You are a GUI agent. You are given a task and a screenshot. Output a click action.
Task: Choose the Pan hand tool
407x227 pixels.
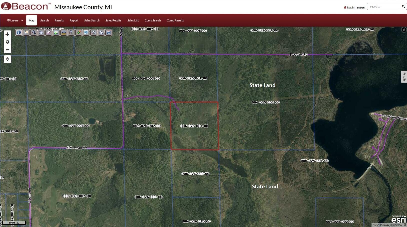41,32
